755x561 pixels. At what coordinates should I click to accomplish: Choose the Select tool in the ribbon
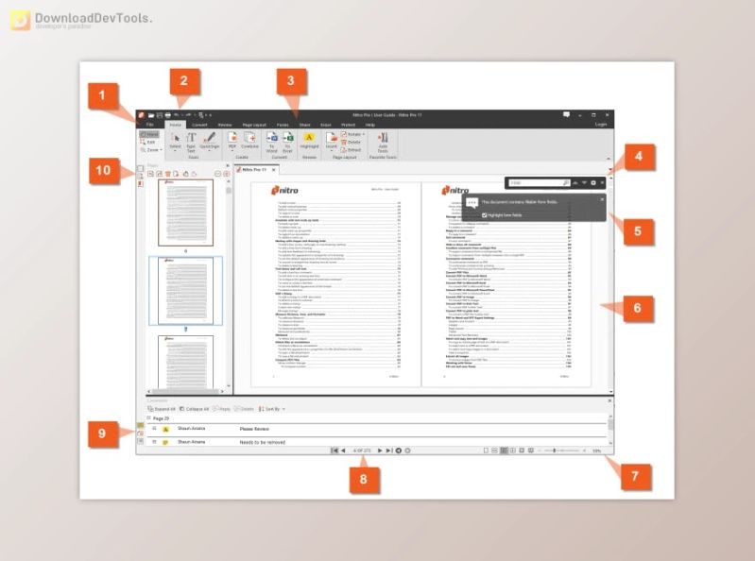tap(175, 141)
